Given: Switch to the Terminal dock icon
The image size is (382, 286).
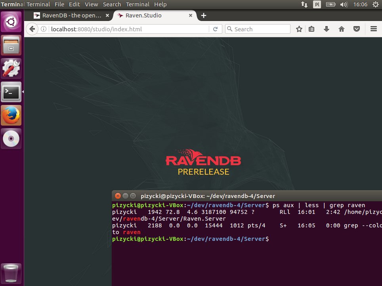Looking at the screenshot, I should pyautogui.click(x=11, y=92).
